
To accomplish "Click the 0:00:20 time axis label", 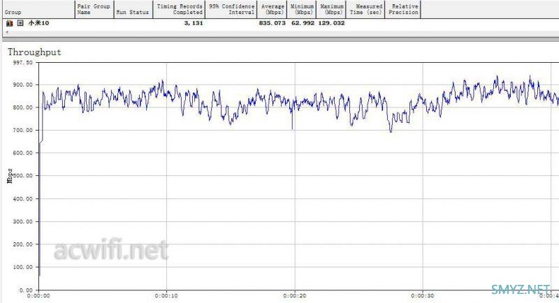I will (294, 296).
